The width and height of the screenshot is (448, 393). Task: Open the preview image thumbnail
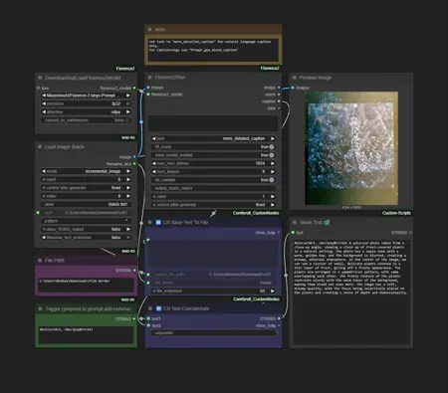coord(351,148)
